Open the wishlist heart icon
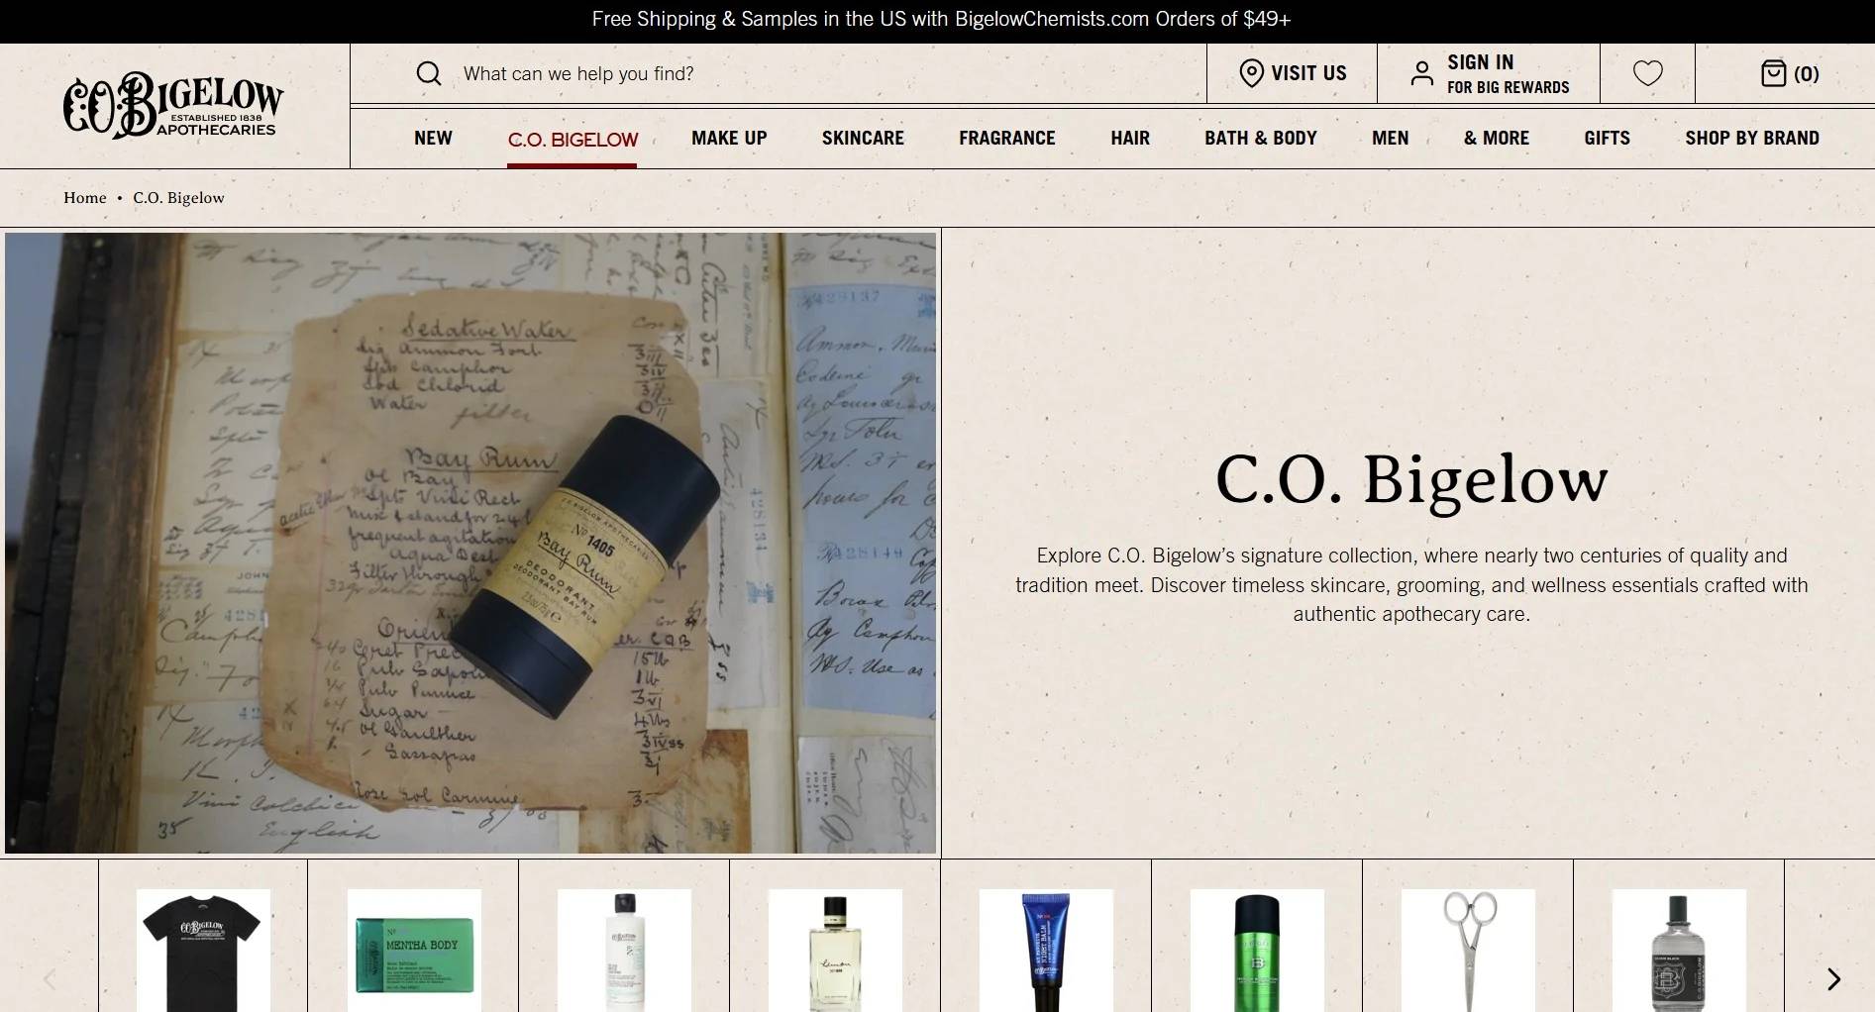The image size is (1875, 1012). pyautogui.click(x=1648, y=73)
